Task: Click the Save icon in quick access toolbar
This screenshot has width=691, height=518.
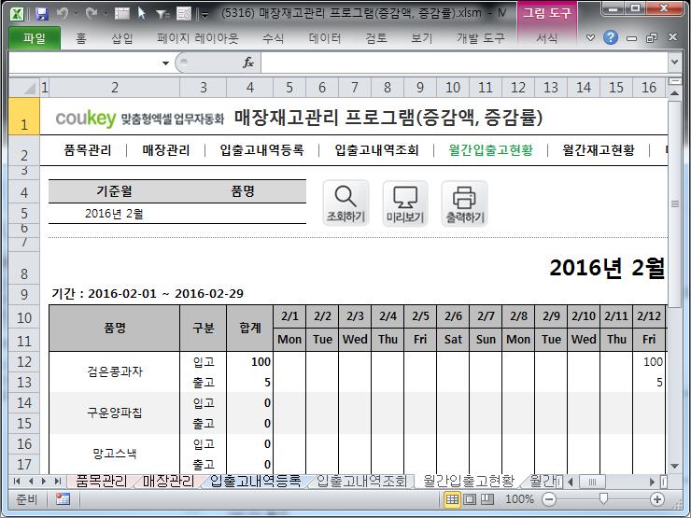Action: click(x=42, y=14)
